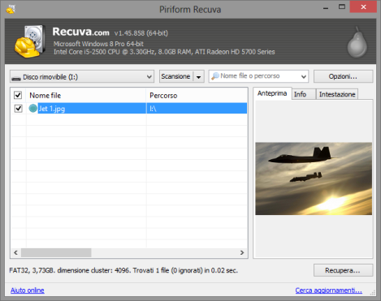Click the Nome file o percorso input field
The height and width of the screenshot is (301, 381).
pos(254,76)
